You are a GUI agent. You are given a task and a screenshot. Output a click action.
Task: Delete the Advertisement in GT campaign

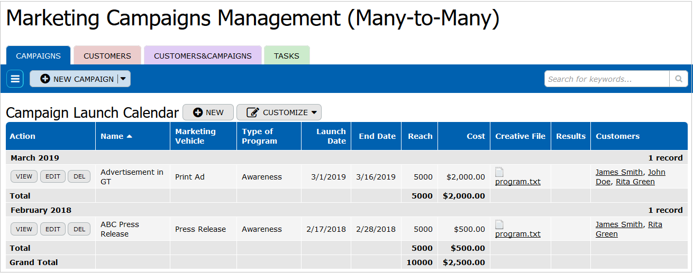[x=79, y=177]
